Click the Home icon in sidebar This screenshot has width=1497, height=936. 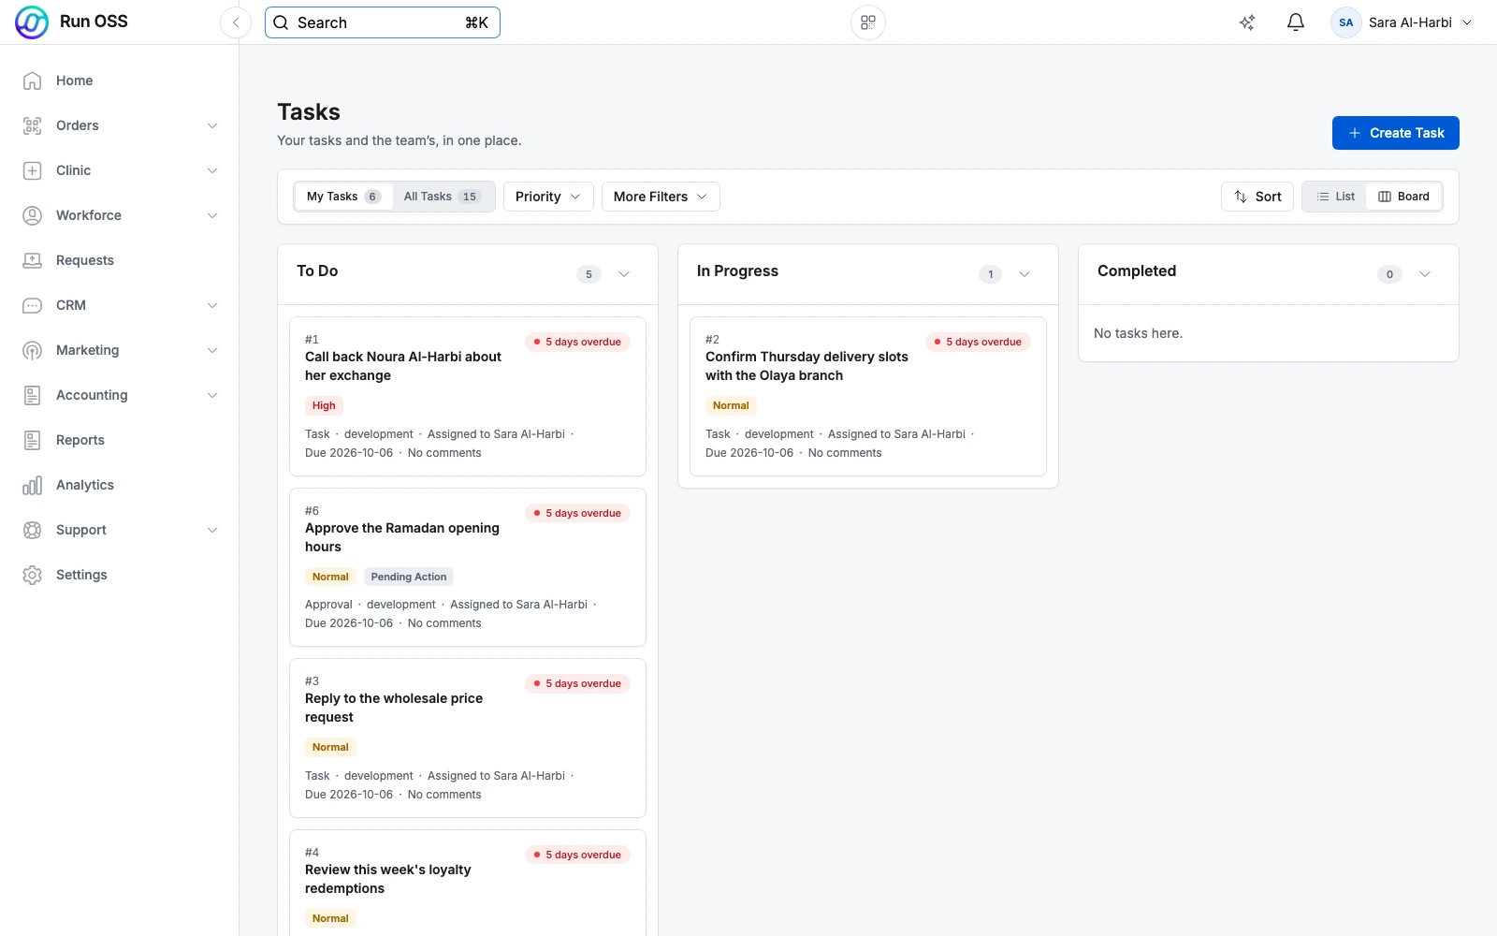coord(33,80)
